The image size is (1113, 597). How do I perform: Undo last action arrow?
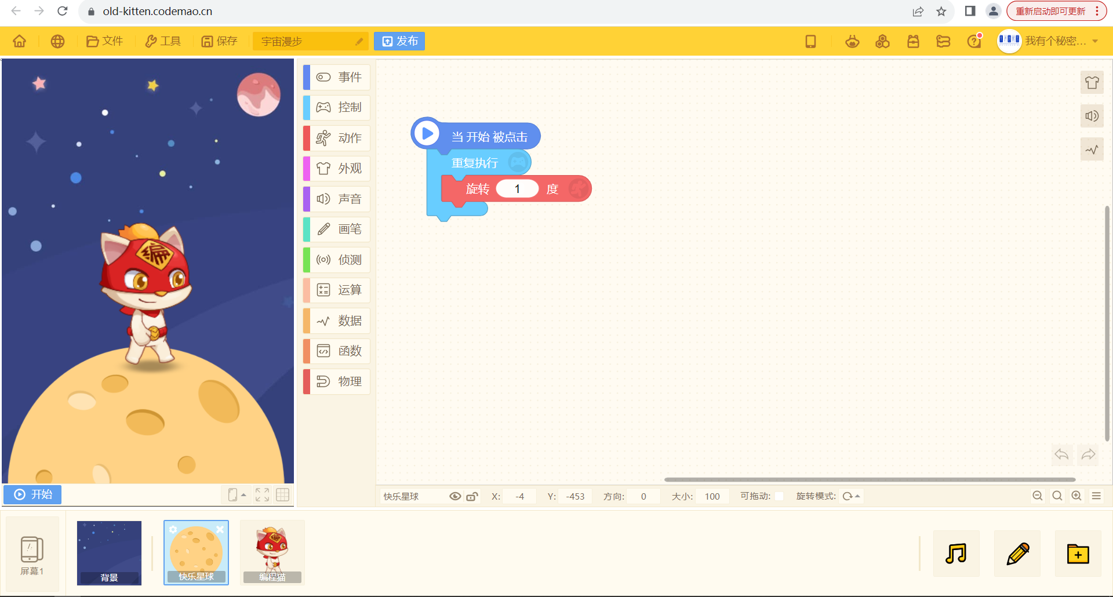coord(1061,454)
